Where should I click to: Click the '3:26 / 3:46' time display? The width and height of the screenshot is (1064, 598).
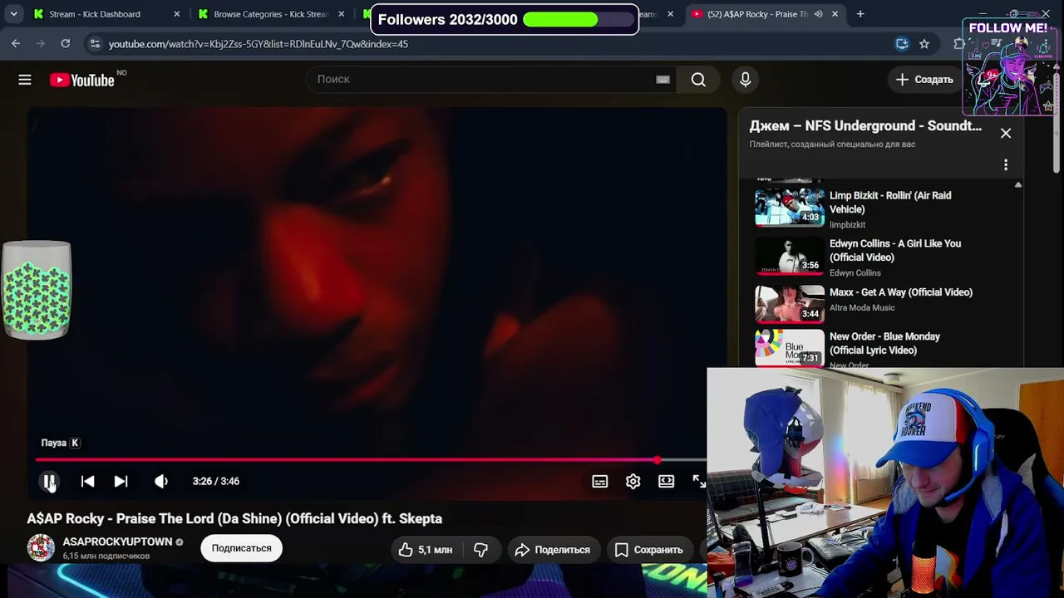[216, 481]
